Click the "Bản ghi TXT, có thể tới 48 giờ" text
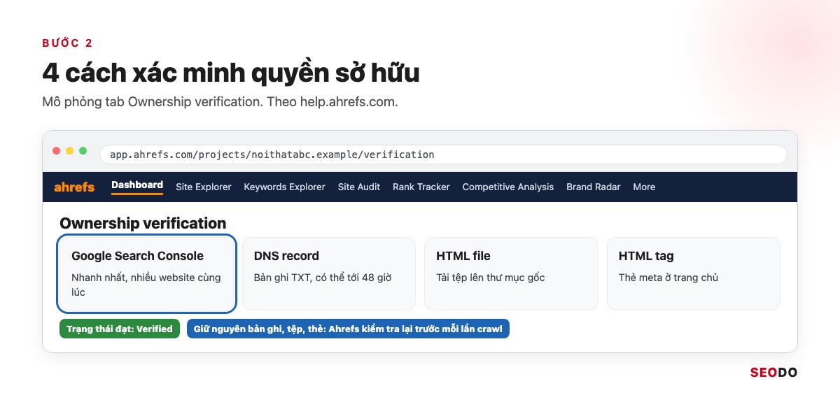This screenshot has height=395, width=840. coord(323,278)
